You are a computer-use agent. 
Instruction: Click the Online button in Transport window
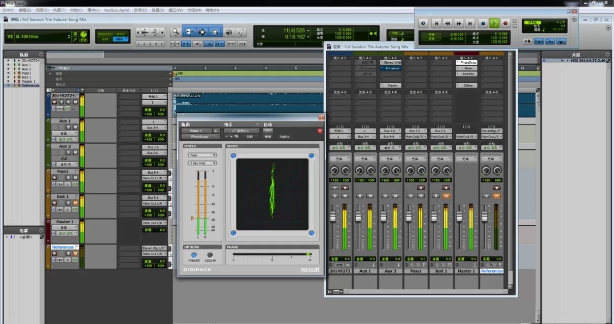423,23
